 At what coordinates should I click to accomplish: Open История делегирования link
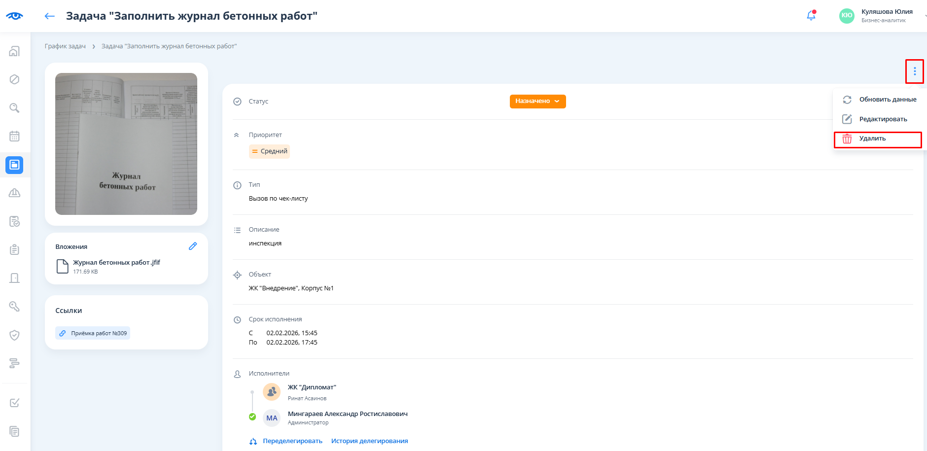(369, 441)
